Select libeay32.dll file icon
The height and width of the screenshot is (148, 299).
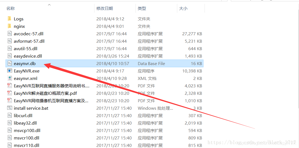pyautogui.click(x=10, y=123)
